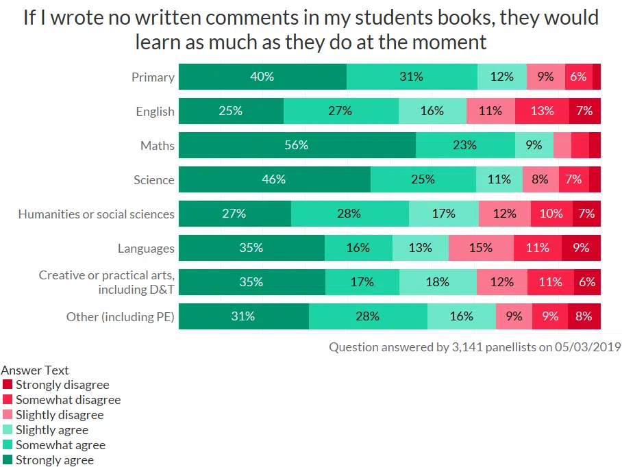Click the 'Question answered by 3,141 panellists' caption
Image resolution: width=622 pixels, height=467 pixels.
point(475,346)
